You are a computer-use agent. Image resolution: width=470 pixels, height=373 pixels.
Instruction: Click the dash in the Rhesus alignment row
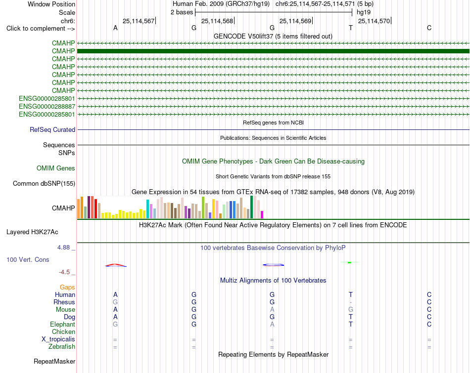(351, 302)
